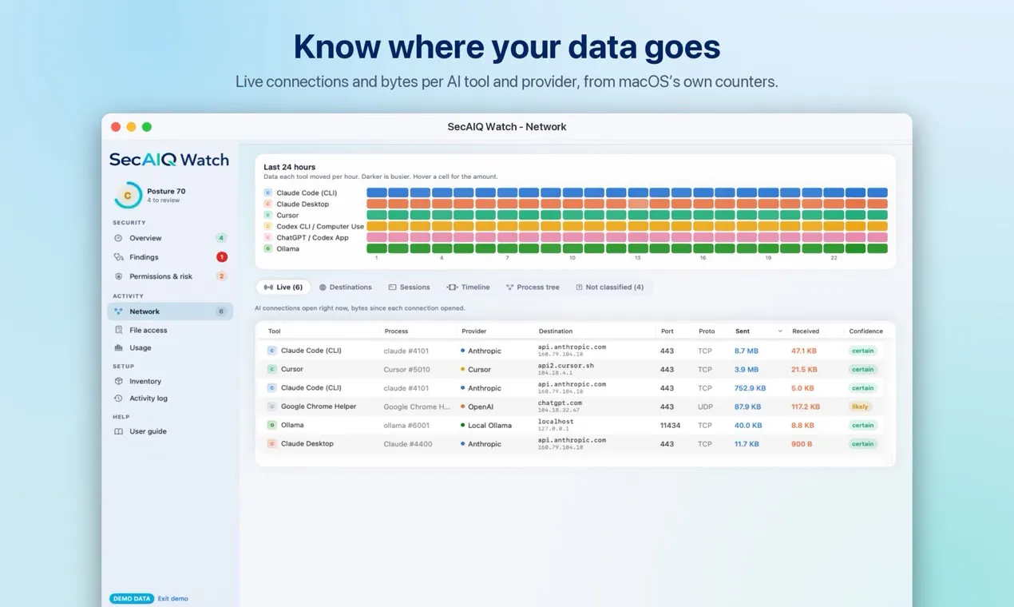Click the Overview icon in the sidebar
1014x607 pixels.
click(x=118, y=238)
